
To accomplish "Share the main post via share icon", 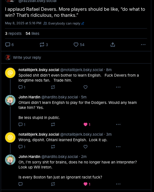I will 113,45.
